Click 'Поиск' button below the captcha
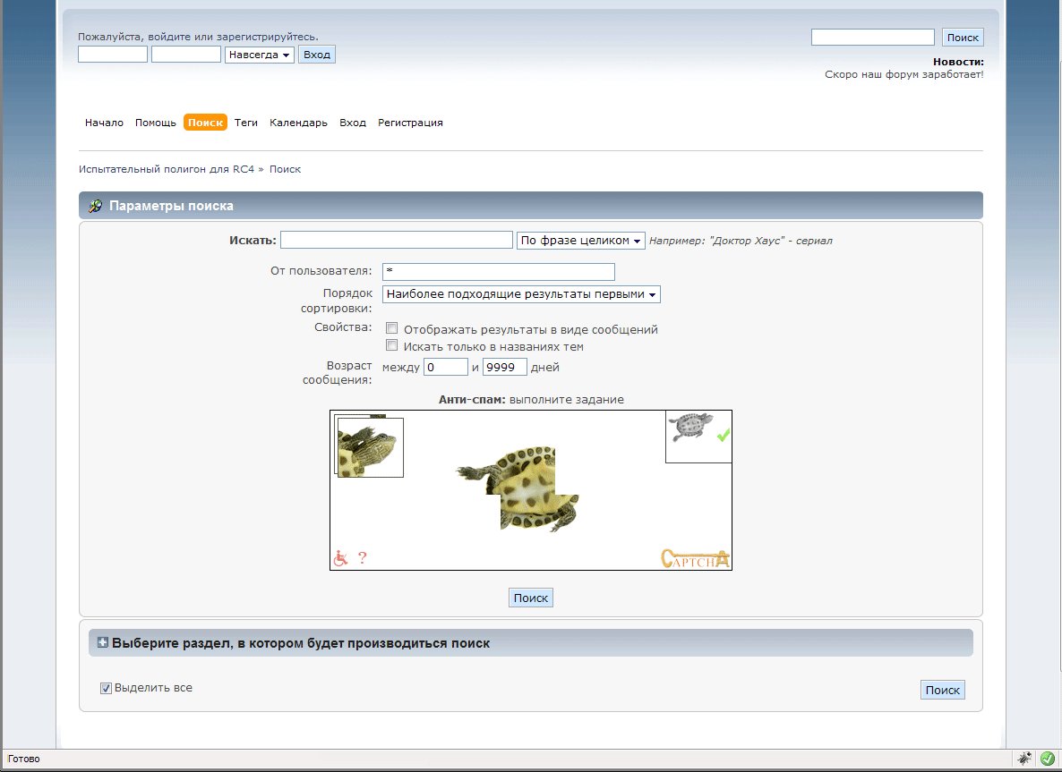Screen dimensions: 1062x772 pyautogui.click(x=531, y=598)
